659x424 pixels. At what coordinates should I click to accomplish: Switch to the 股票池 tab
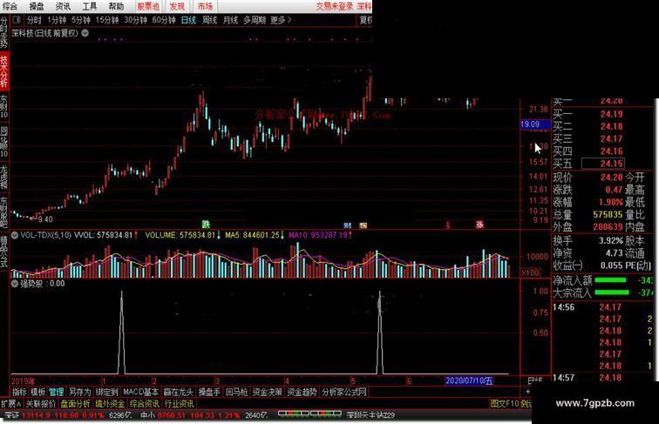click(148, 6)
